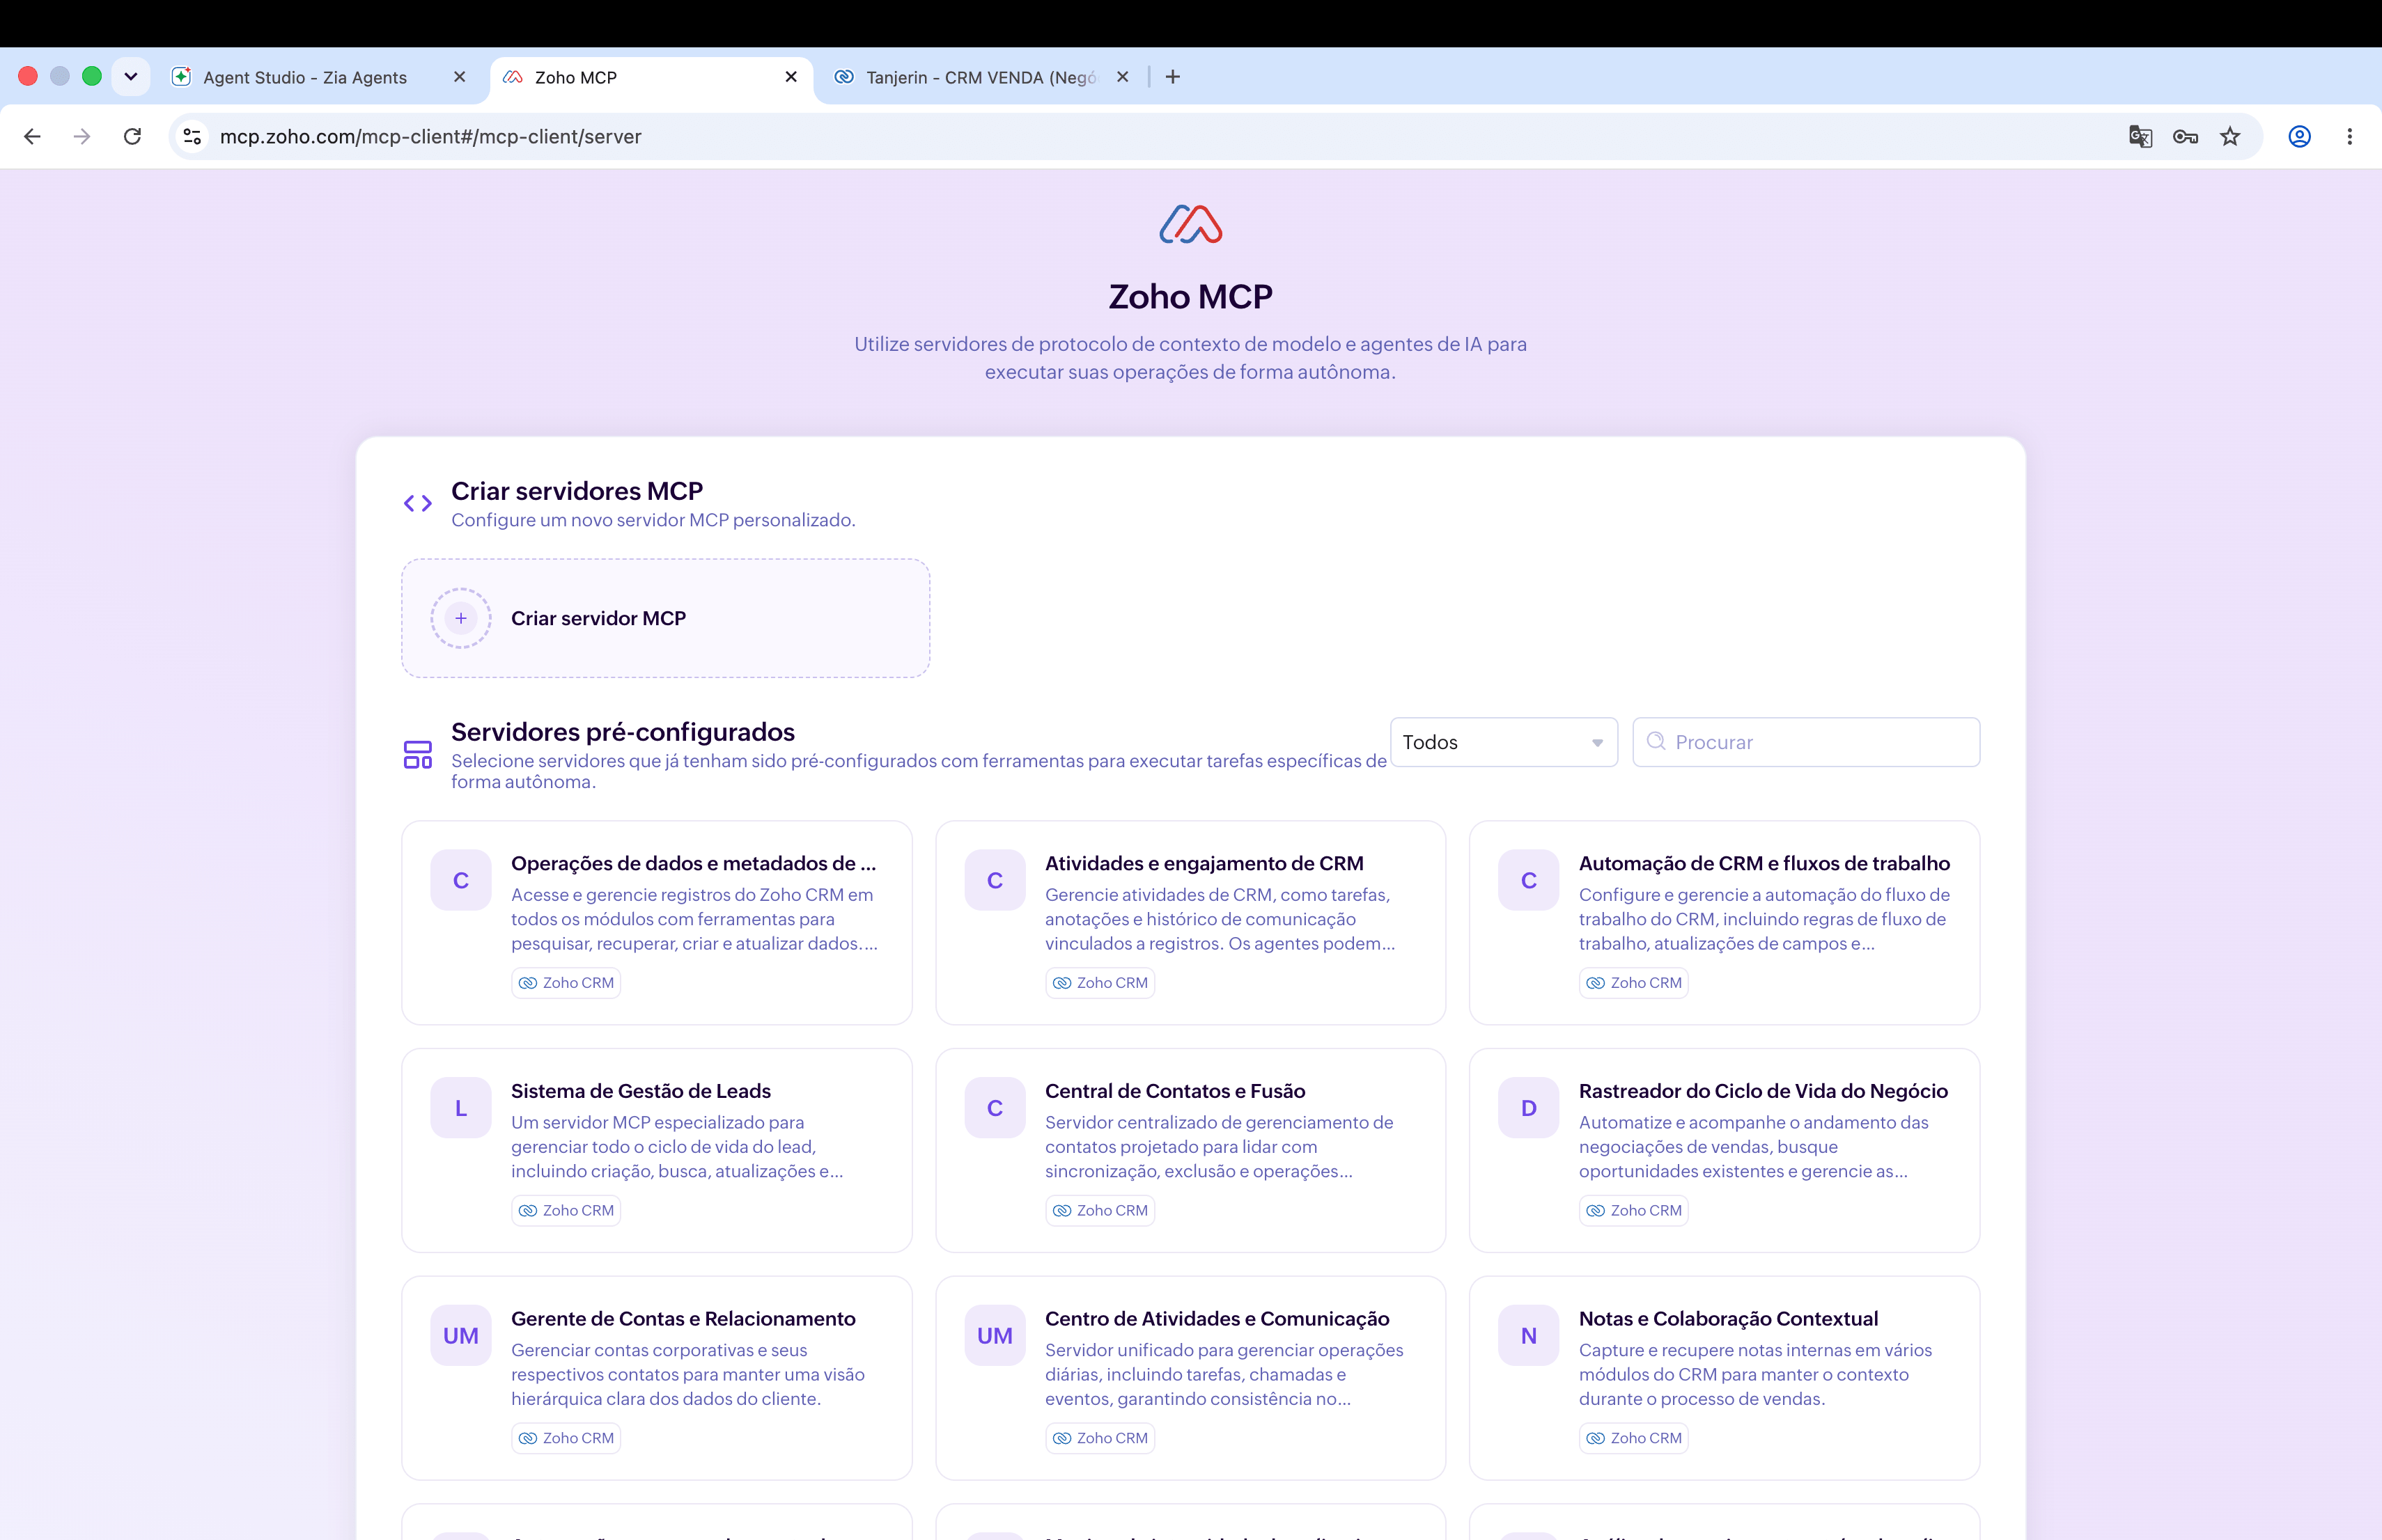Open the Chrome three-dot menu
This screenshot has width=2382, height=1540.
pos(2350,137)
